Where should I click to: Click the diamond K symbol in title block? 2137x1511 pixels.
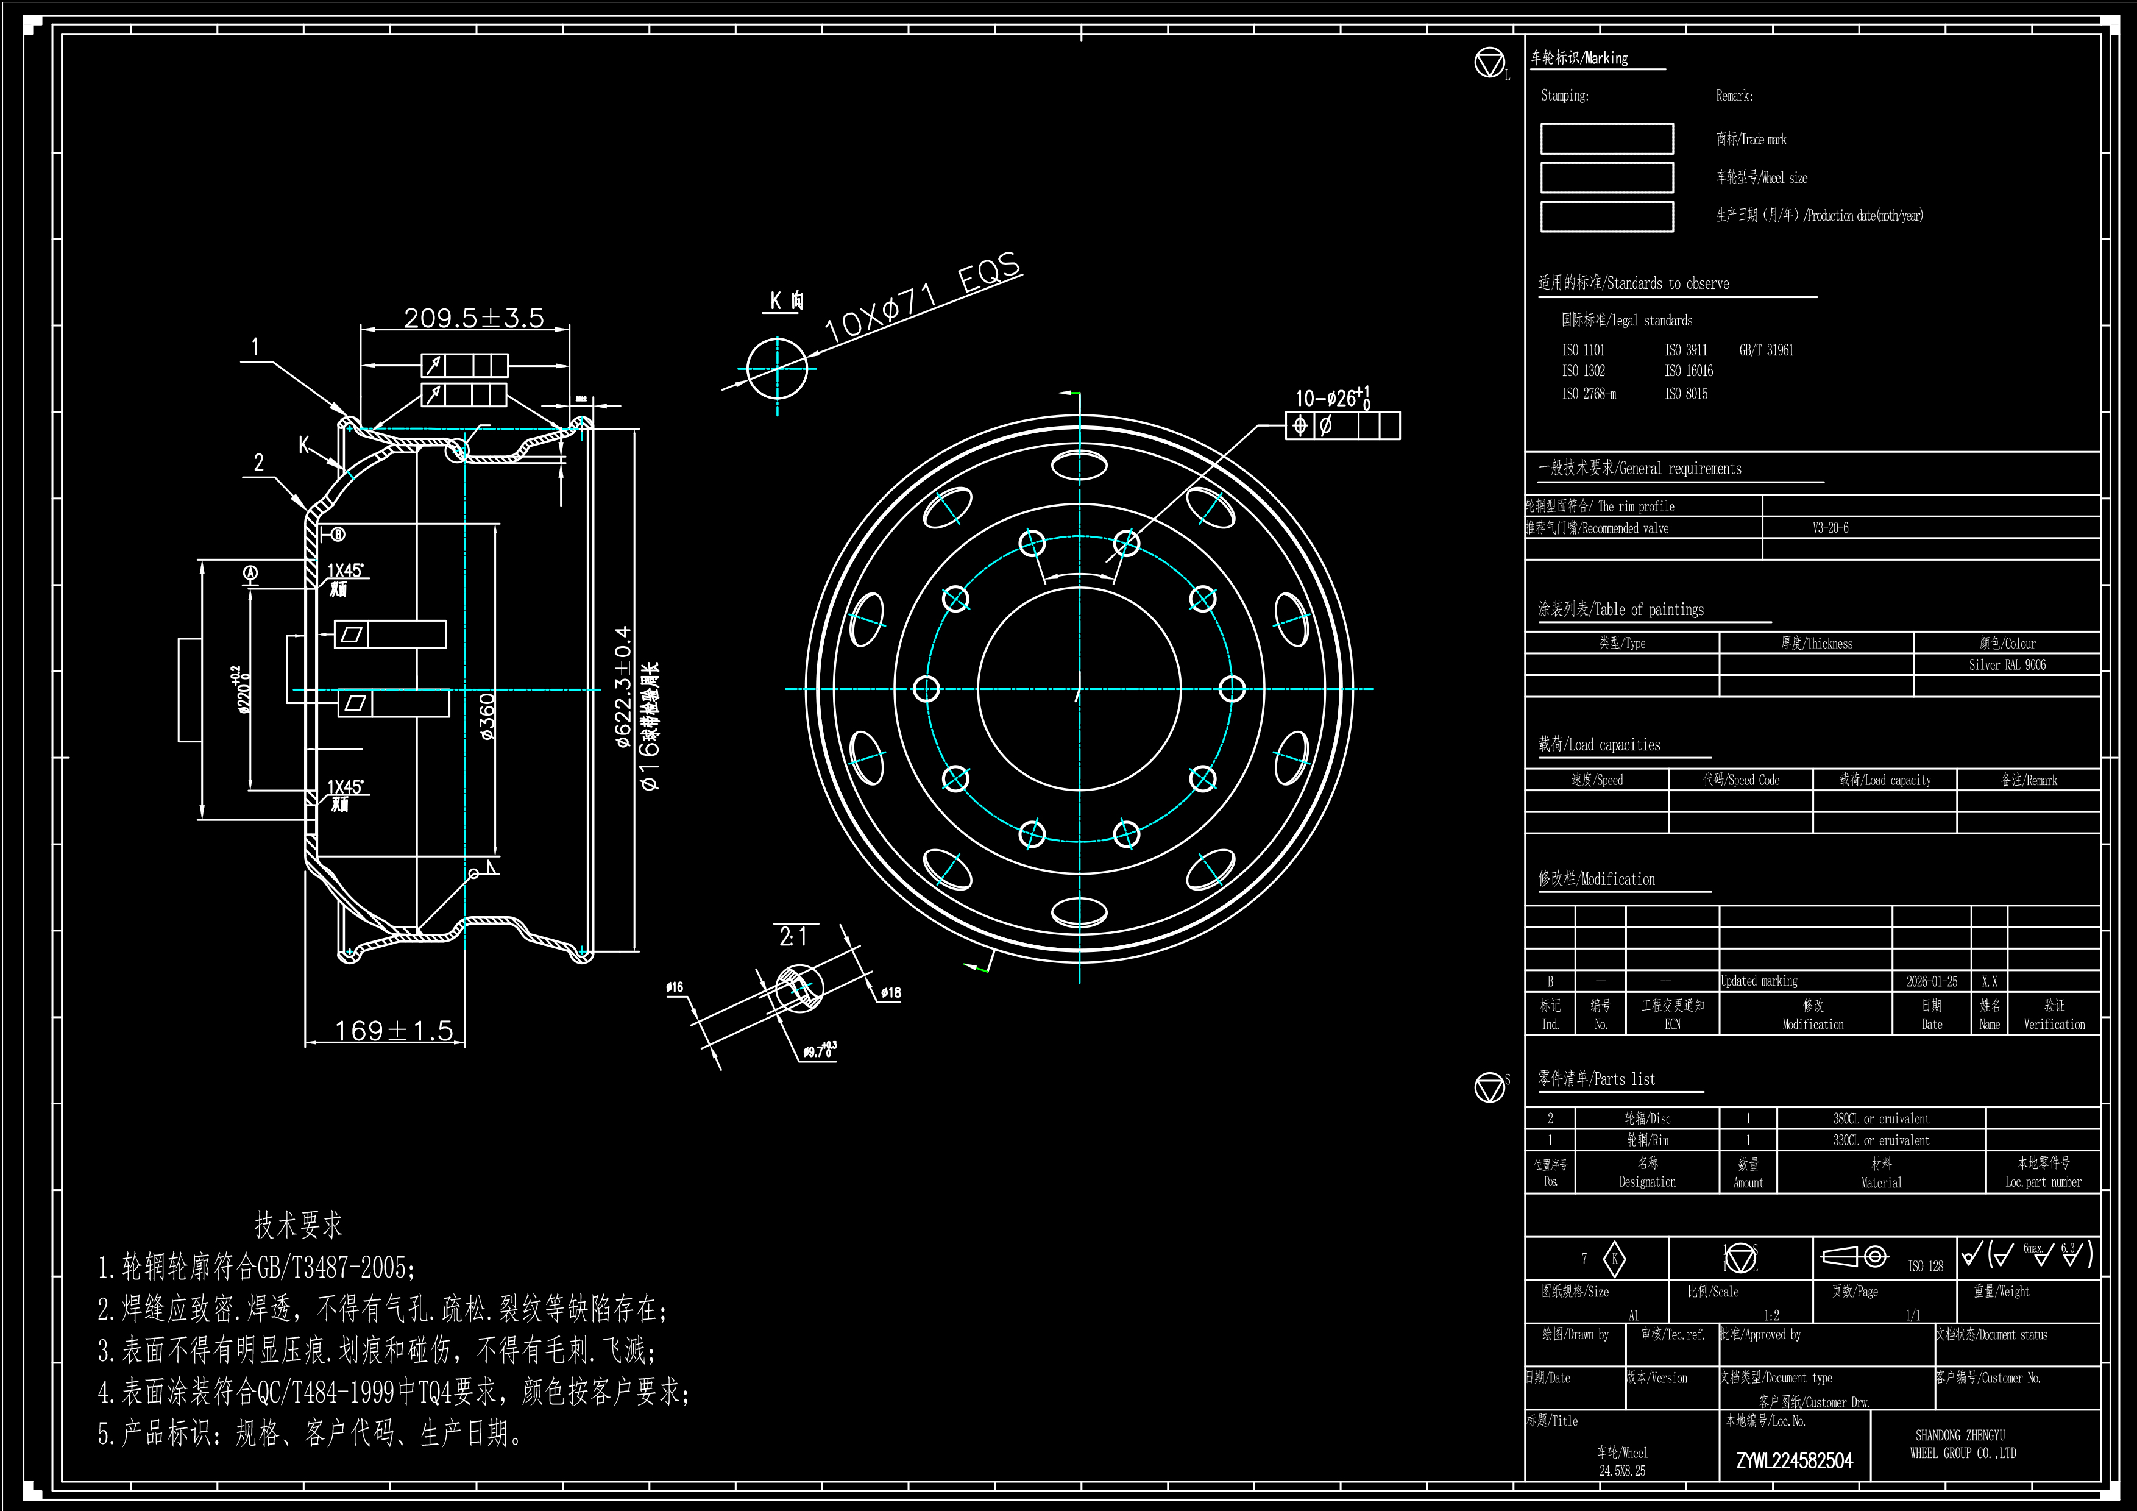click(1615, 1259)
